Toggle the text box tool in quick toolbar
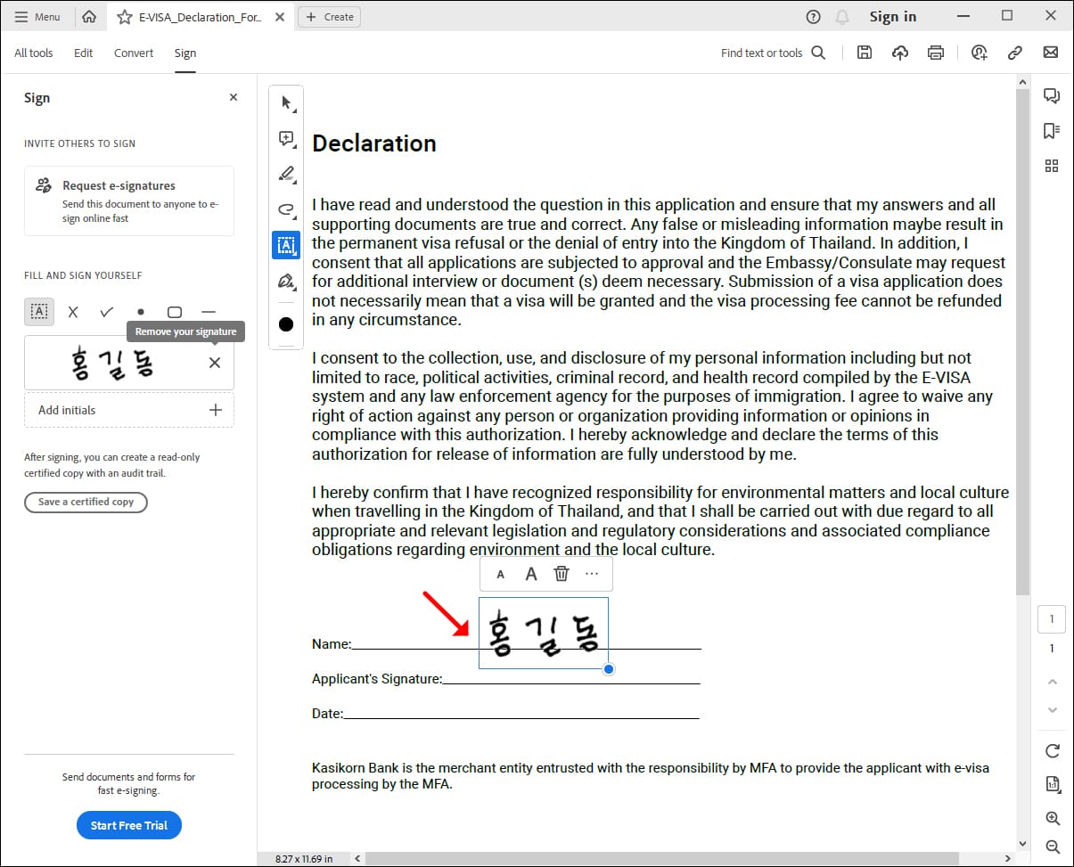This screenshot has height=867, width=1074. [286, 244]
